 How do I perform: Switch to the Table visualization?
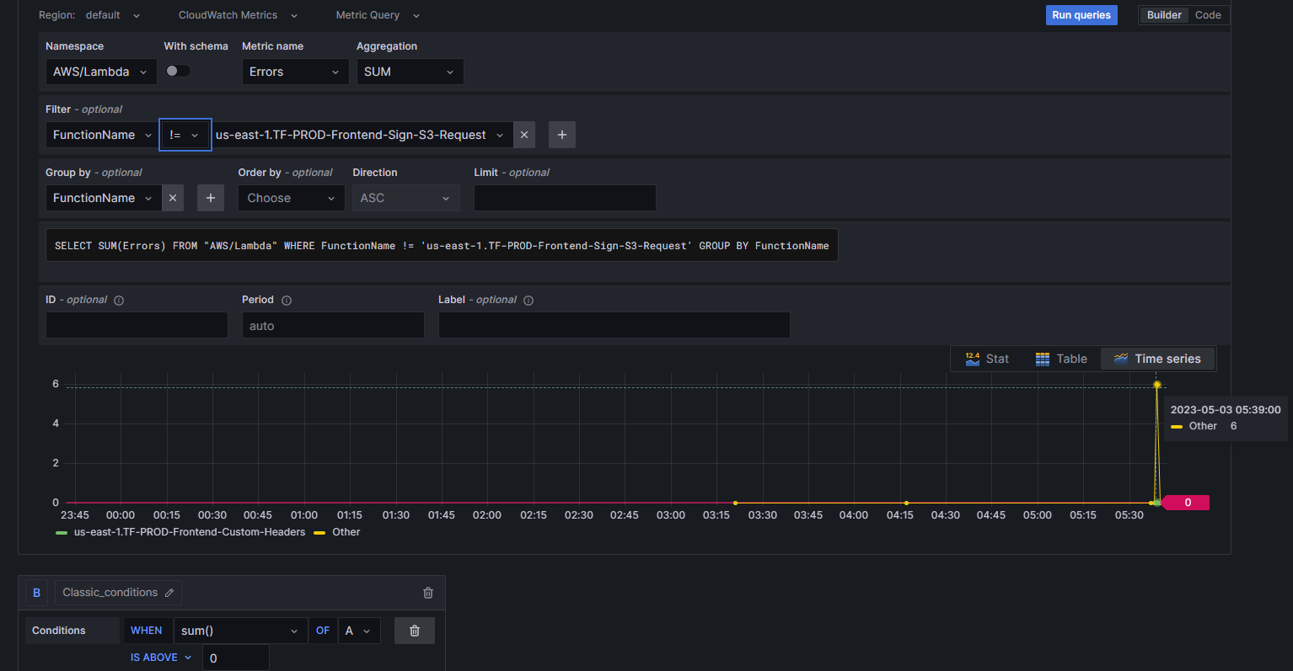[1060, 358]
